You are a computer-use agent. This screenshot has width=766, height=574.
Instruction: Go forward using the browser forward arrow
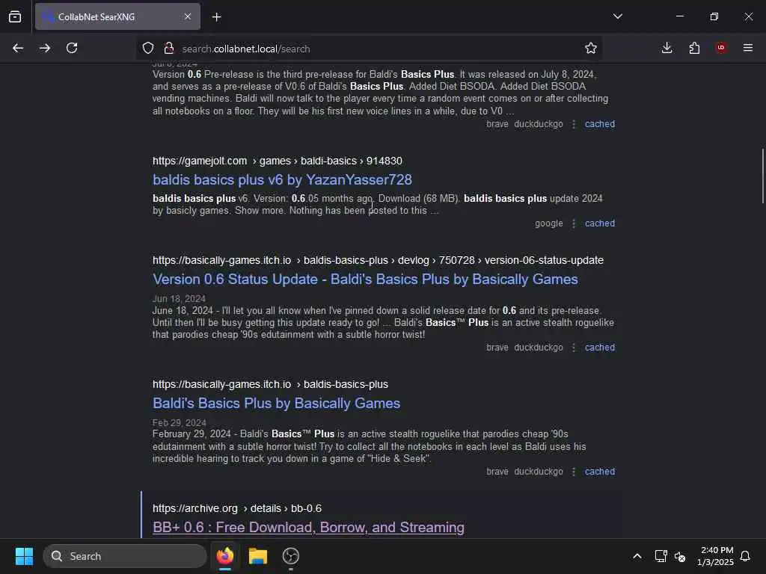click(x=45, y=48)
